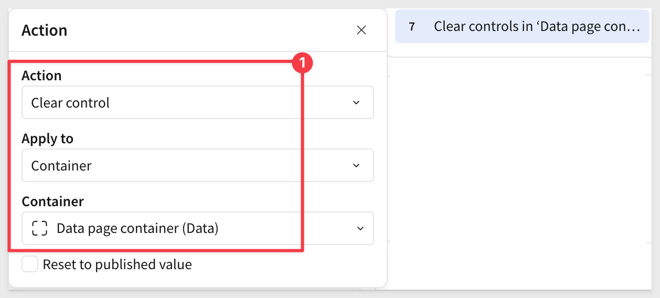Expand the Apply to dropdown chevron

click(x=356, y=165)
